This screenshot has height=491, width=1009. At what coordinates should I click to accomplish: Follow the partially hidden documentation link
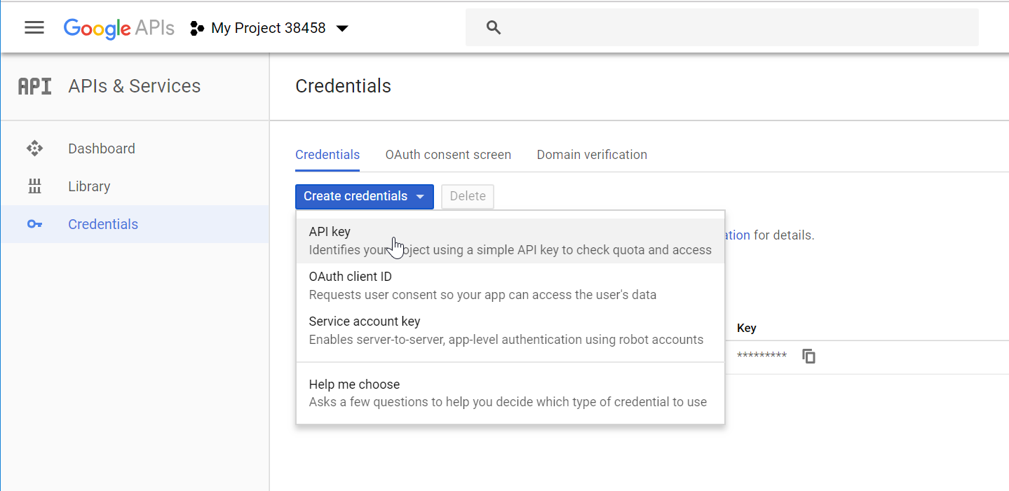[x=738, y=235]
